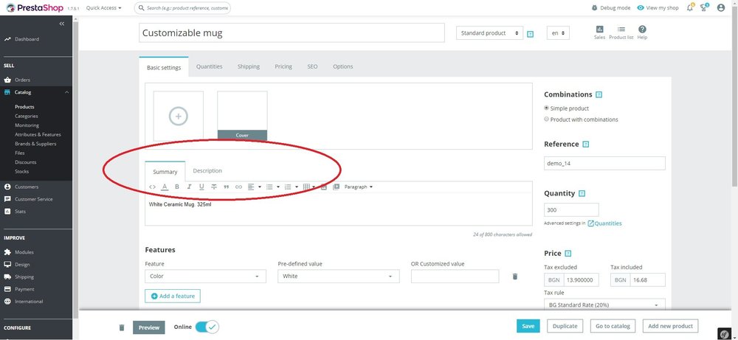Open the Paragraph format dropdown

click(359, 187)
